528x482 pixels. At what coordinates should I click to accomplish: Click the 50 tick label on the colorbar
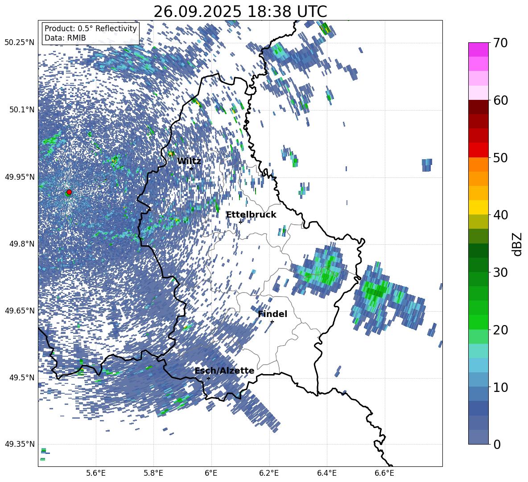click(500, 158)
